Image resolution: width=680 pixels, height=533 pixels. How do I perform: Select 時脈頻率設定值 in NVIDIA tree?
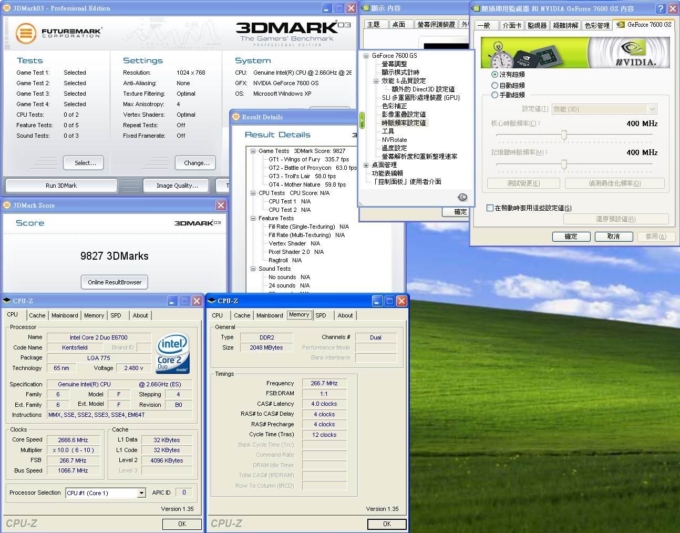404,123
